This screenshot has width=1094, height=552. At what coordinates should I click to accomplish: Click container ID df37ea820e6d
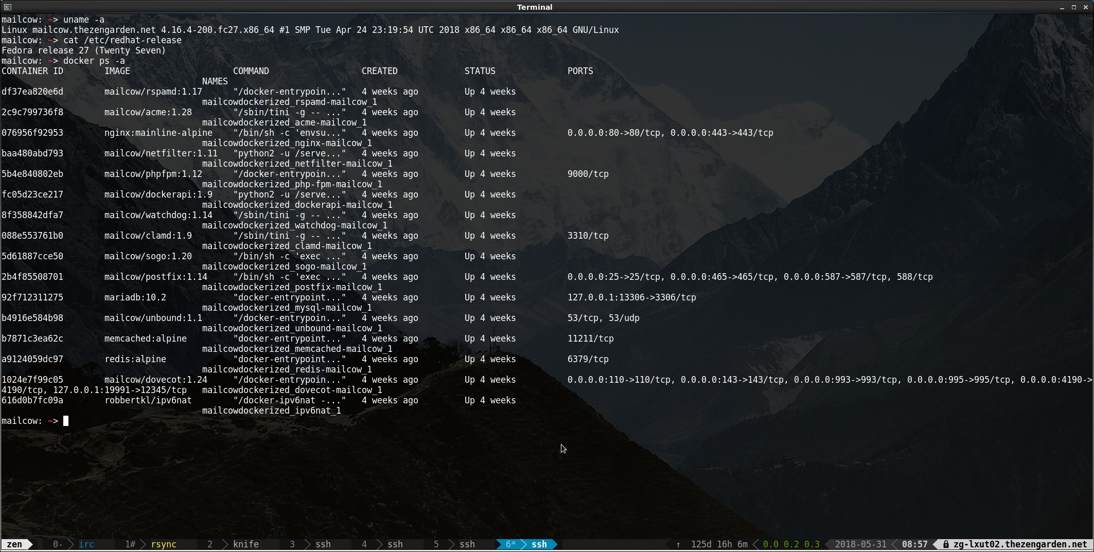pos(32,92)
